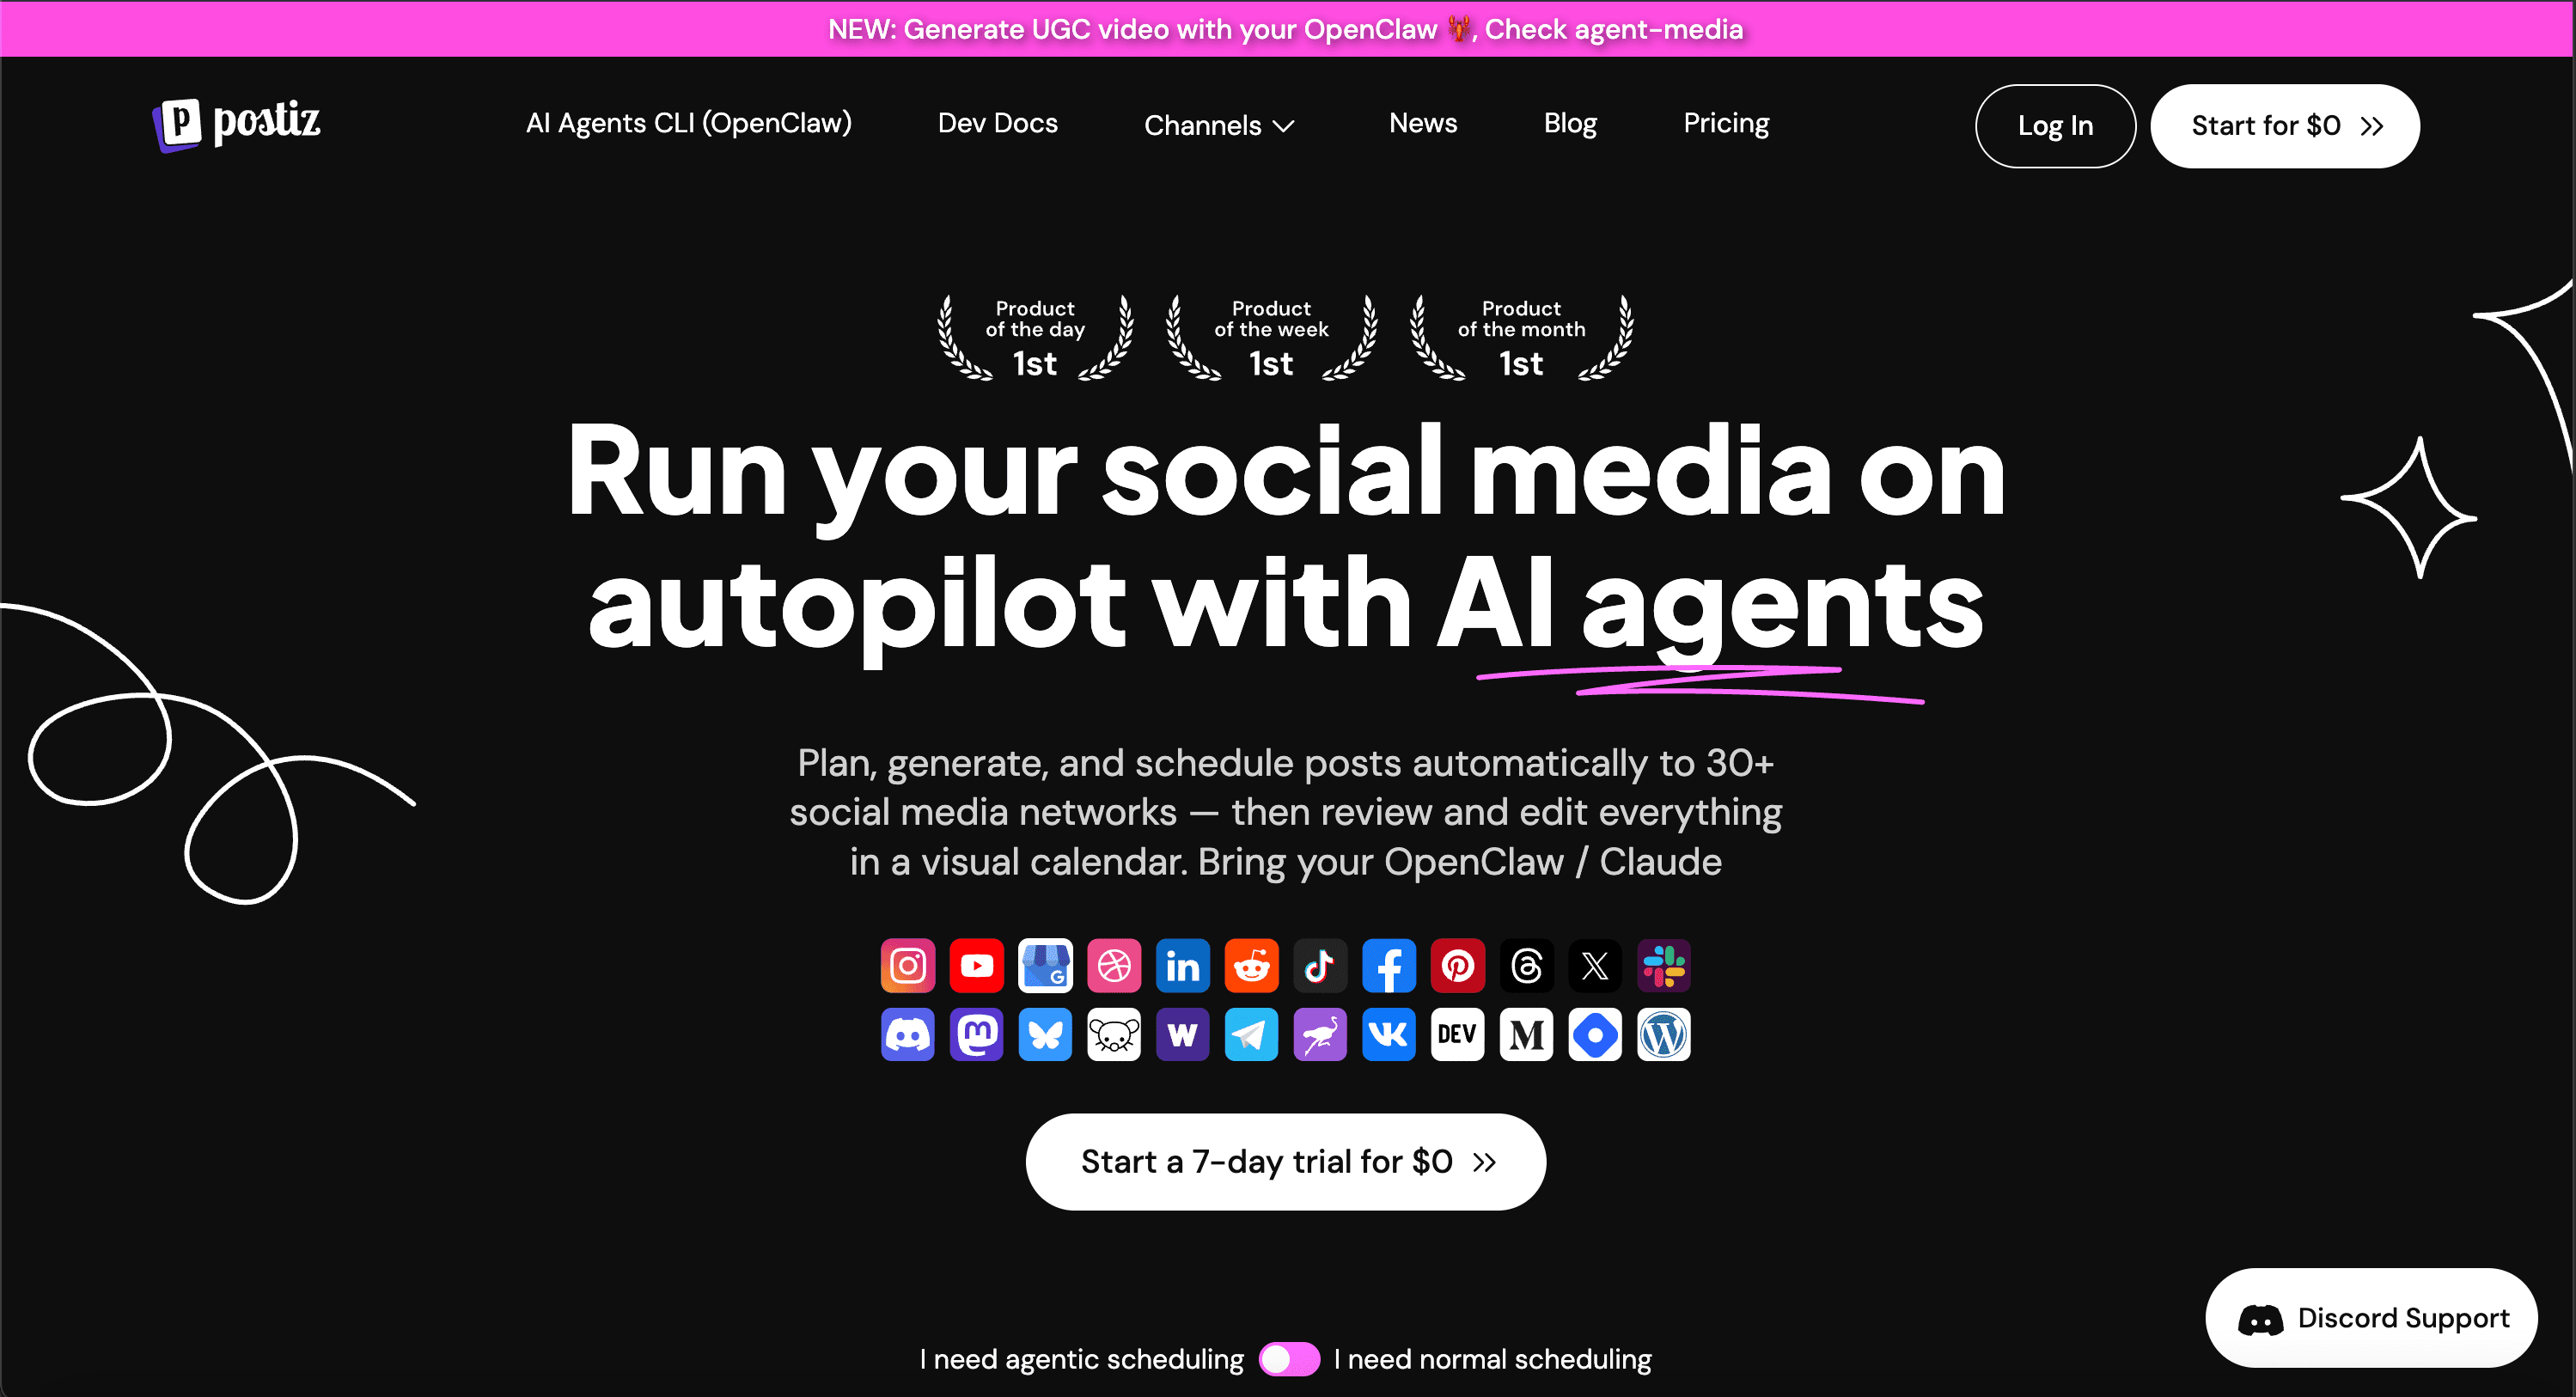2576x1397 pixels.
Task: Open the Pricing page
Action: tap(1726, 123)
